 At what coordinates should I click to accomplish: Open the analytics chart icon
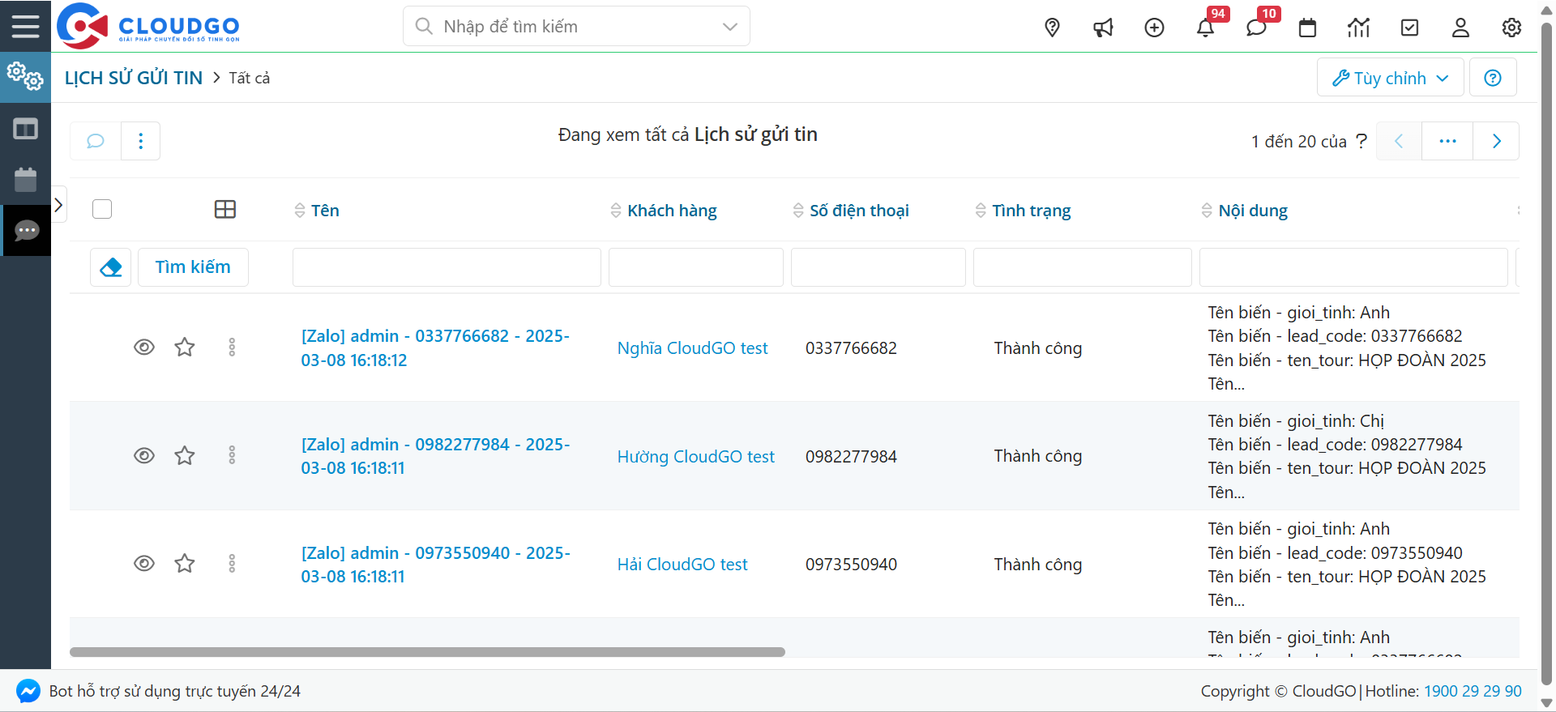1358,28
